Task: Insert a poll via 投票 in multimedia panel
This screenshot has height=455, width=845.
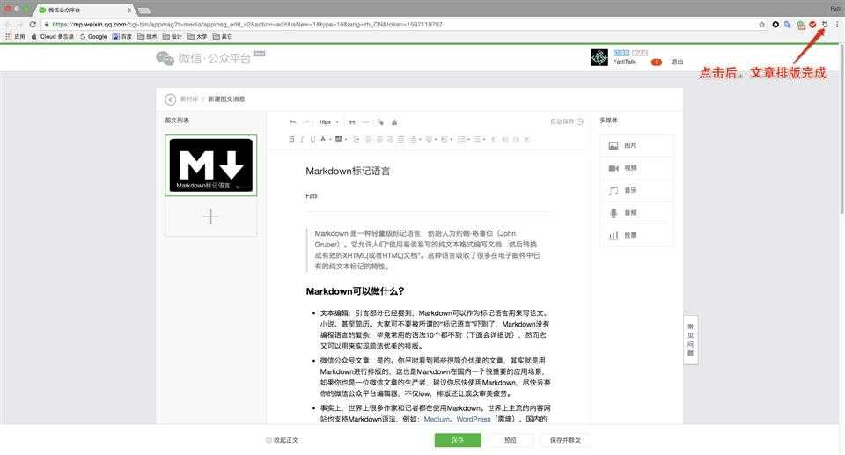Action: (x=636, y=236)
